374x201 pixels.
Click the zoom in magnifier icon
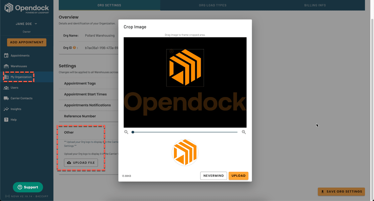[244, 132]
